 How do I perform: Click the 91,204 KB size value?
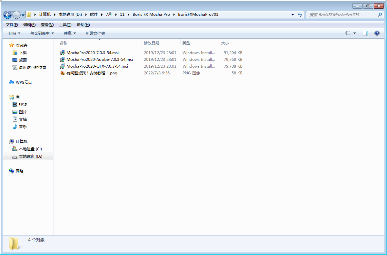[233, 52]
